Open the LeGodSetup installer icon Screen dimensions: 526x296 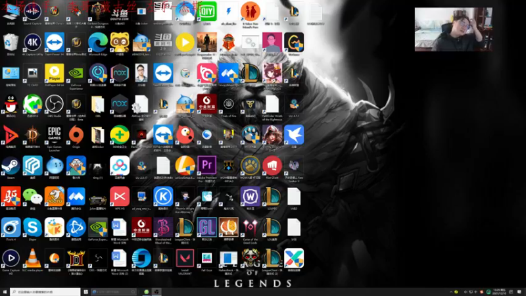coord(185,166)
